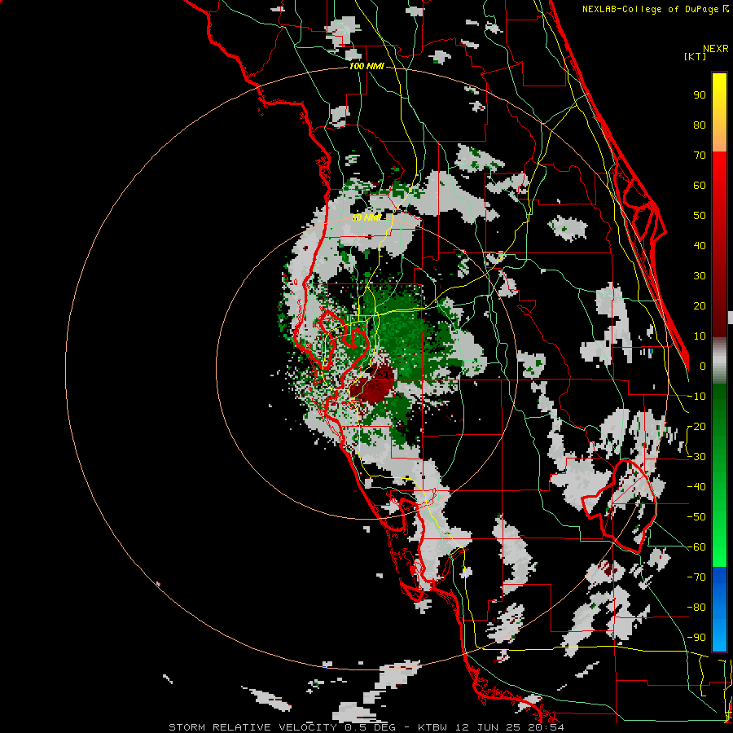Click the 20 value on velocity scale
This screenshot has height=733, width=733.
[700, 306]
